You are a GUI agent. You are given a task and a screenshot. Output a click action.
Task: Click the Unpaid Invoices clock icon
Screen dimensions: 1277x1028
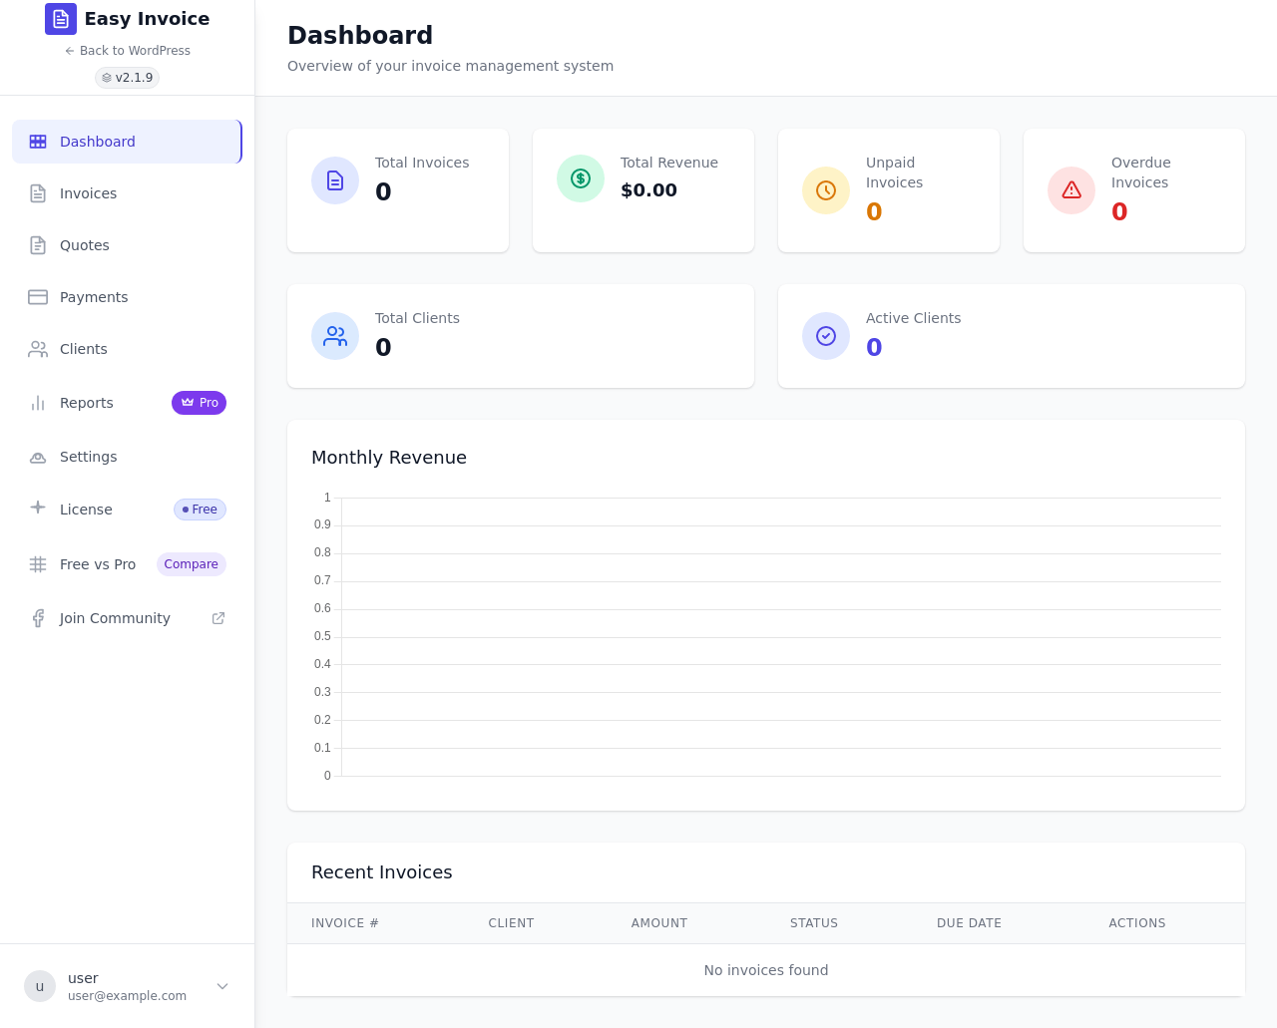pos(826,190)
